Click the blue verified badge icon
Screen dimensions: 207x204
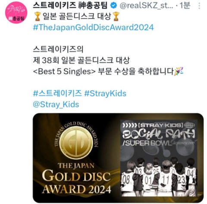click(114, 6)
